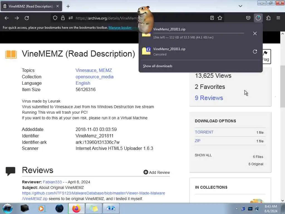Screen dimensions: 285x214
Task: Open the Windows Start menu
Action: (x=7, y=208)
